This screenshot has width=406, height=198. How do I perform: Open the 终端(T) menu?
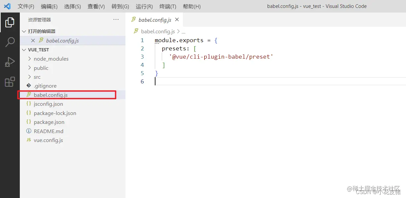click(x=168, y=6)
